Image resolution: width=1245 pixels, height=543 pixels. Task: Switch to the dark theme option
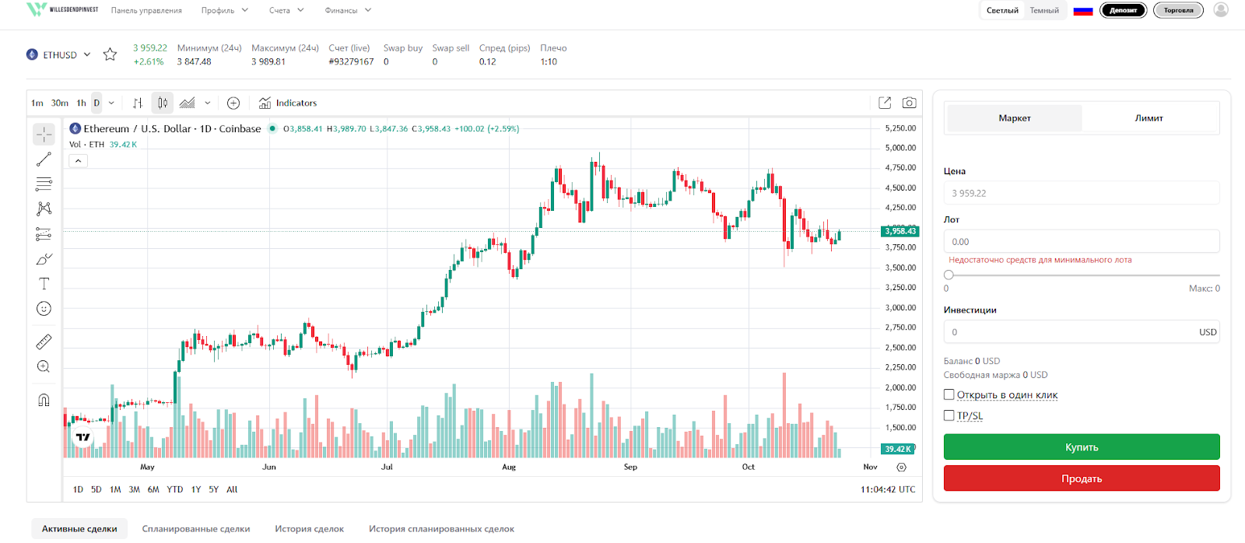click(x=1044, y=11)
